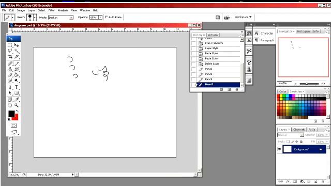Swap foreground and background colors
Image resolution: width=331 pixels, height=186 pixels.
point(17,111)
